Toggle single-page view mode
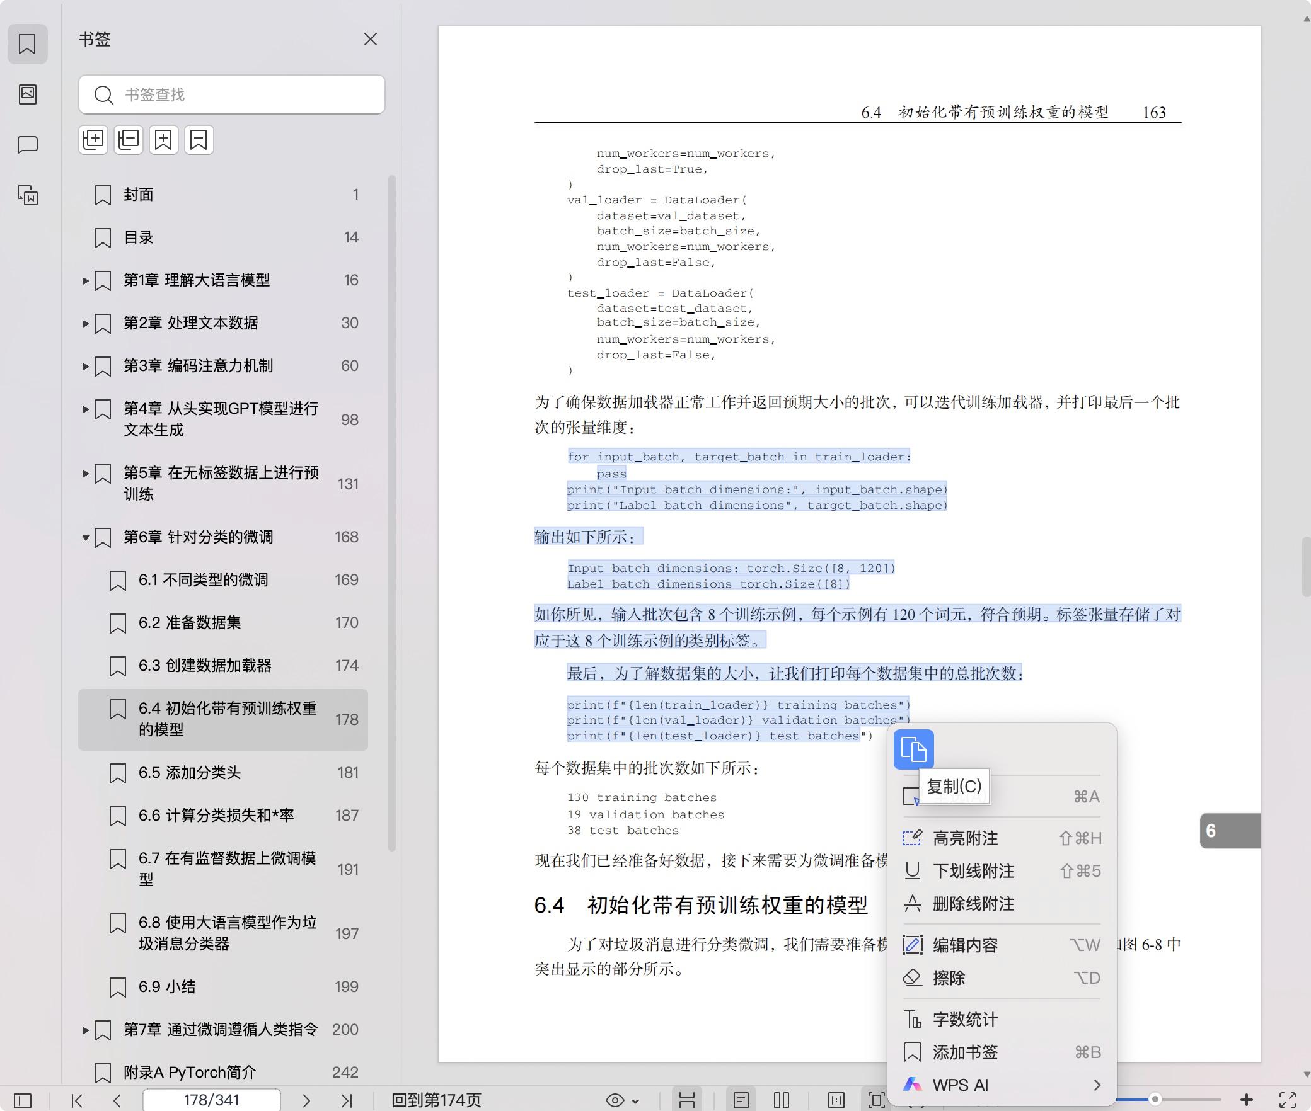 pyautogui.click(x=741, y=1100)
